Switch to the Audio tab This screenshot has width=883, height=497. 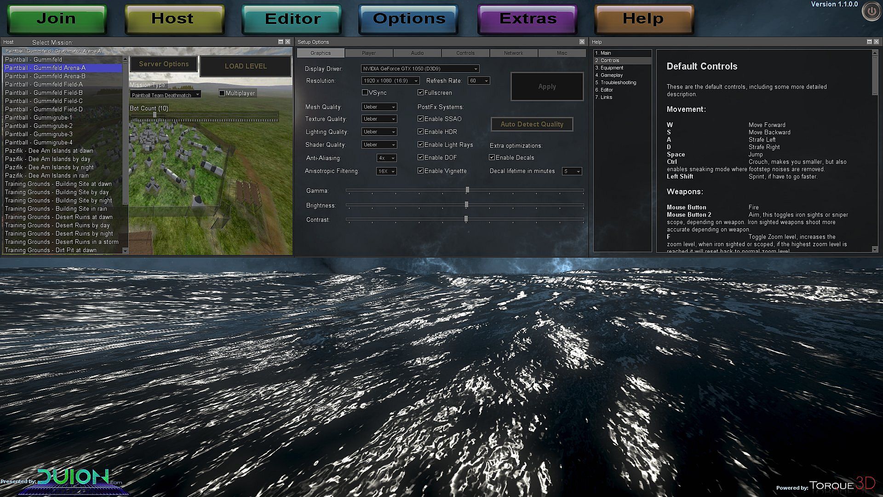(417, 53)
